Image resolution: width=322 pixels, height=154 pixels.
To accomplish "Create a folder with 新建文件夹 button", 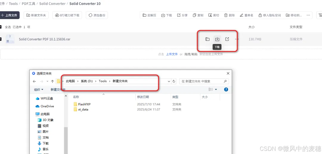I will (x=36, y=15).
